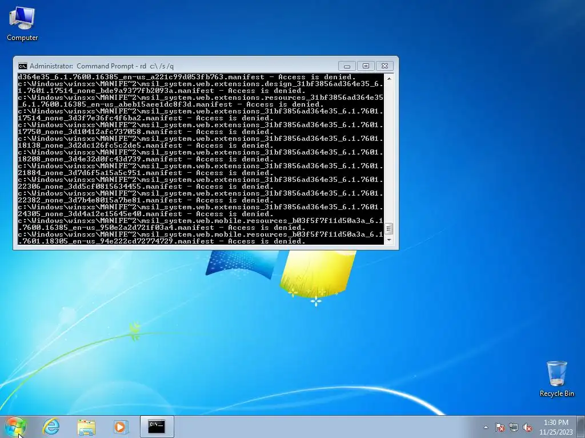Click the taskbar clock showing 1:30 PM
585x438 pixels.
[x=556, y=423]
